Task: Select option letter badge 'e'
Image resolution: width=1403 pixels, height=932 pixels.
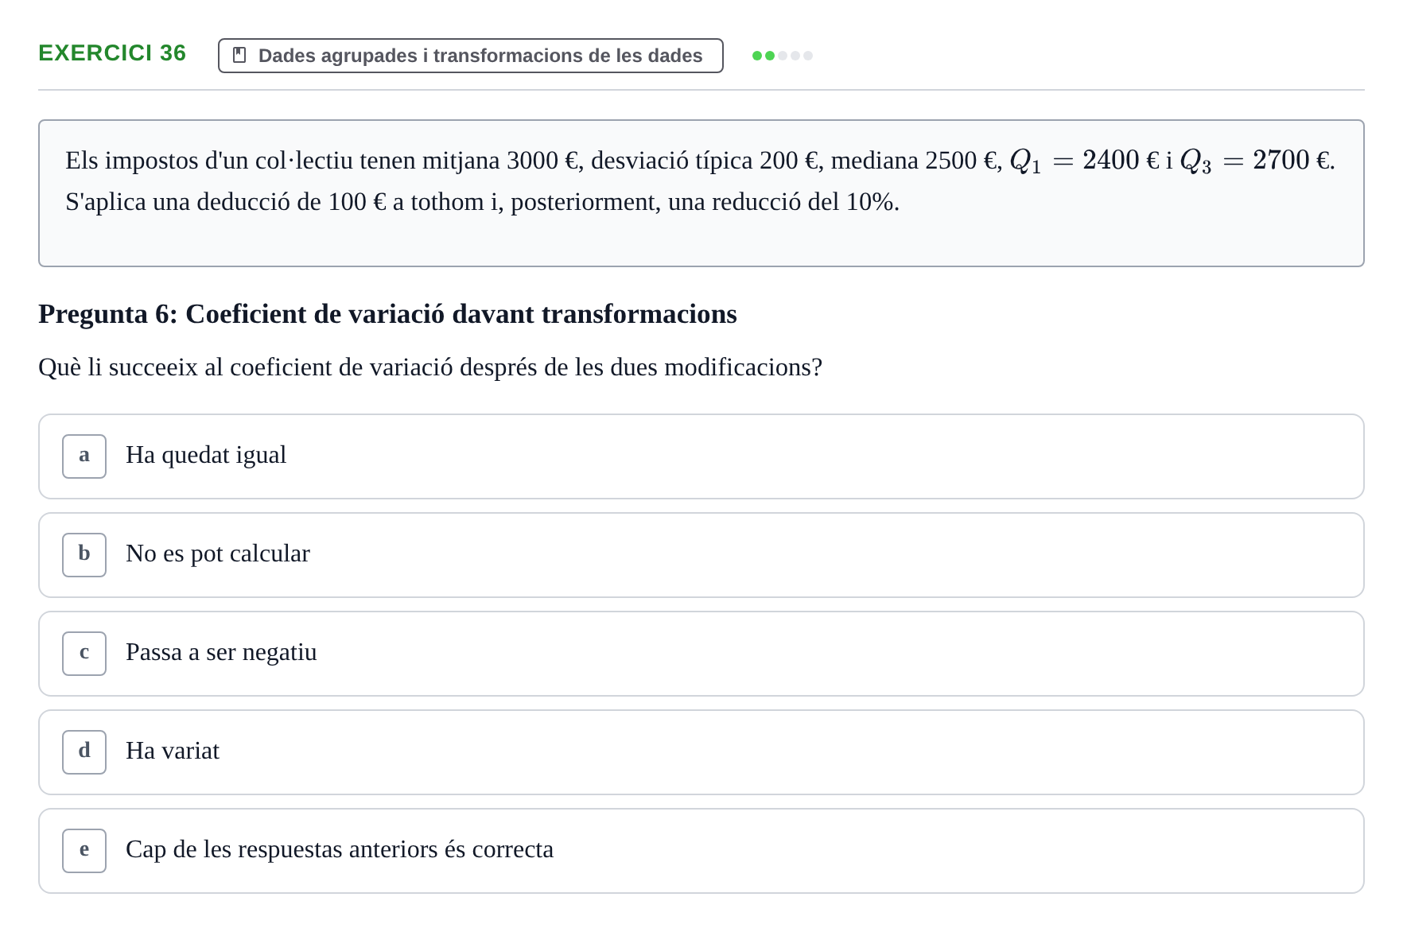Action: [x=84, y=851]
